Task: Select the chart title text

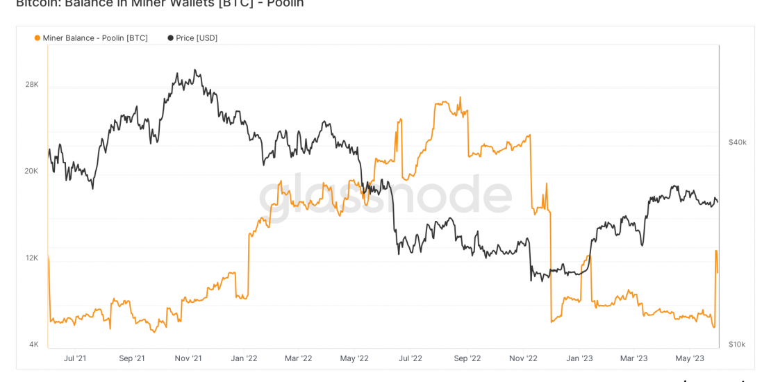Action: pos(160,3)
